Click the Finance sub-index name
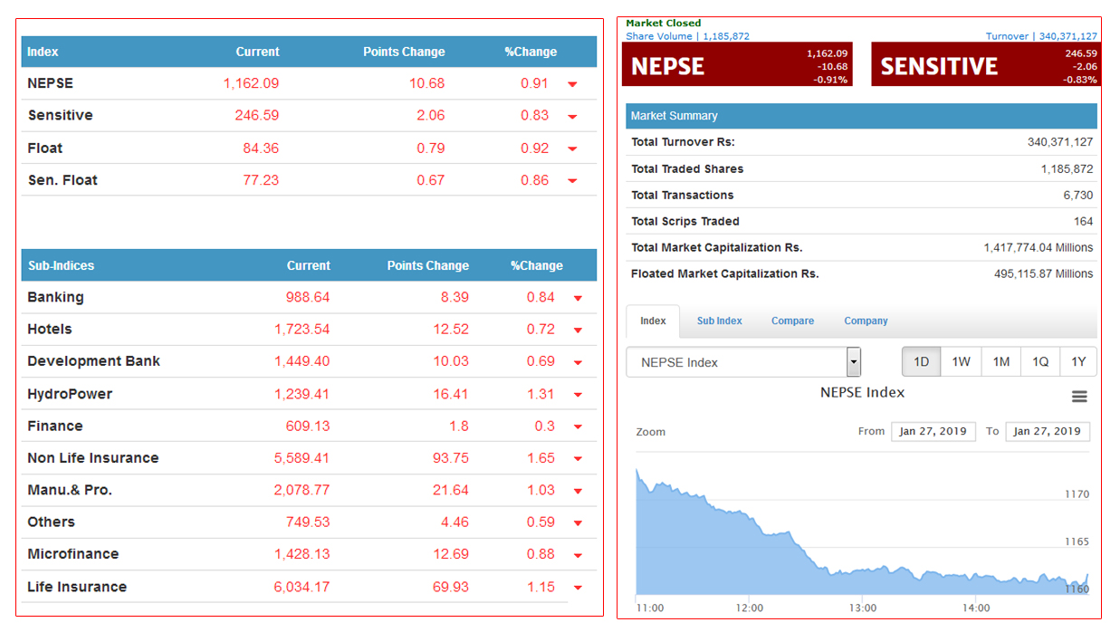This screenshot has height=632, width=1120. click(x=55, y=426)
